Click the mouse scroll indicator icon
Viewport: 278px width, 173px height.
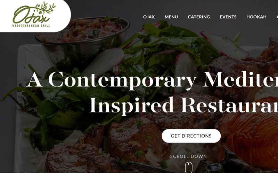pos(189,167)
